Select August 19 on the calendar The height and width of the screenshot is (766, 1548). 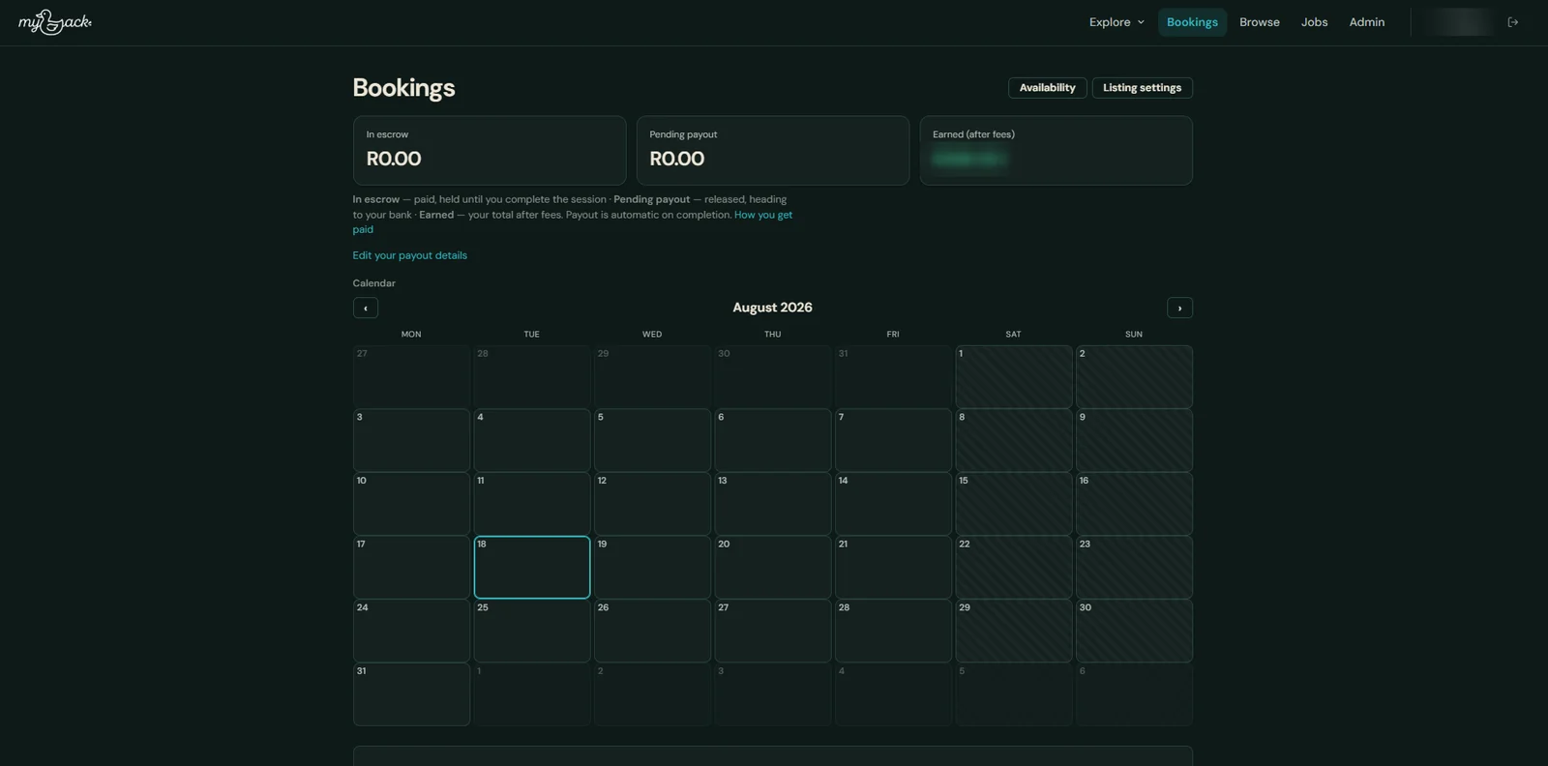coord(652,568)
